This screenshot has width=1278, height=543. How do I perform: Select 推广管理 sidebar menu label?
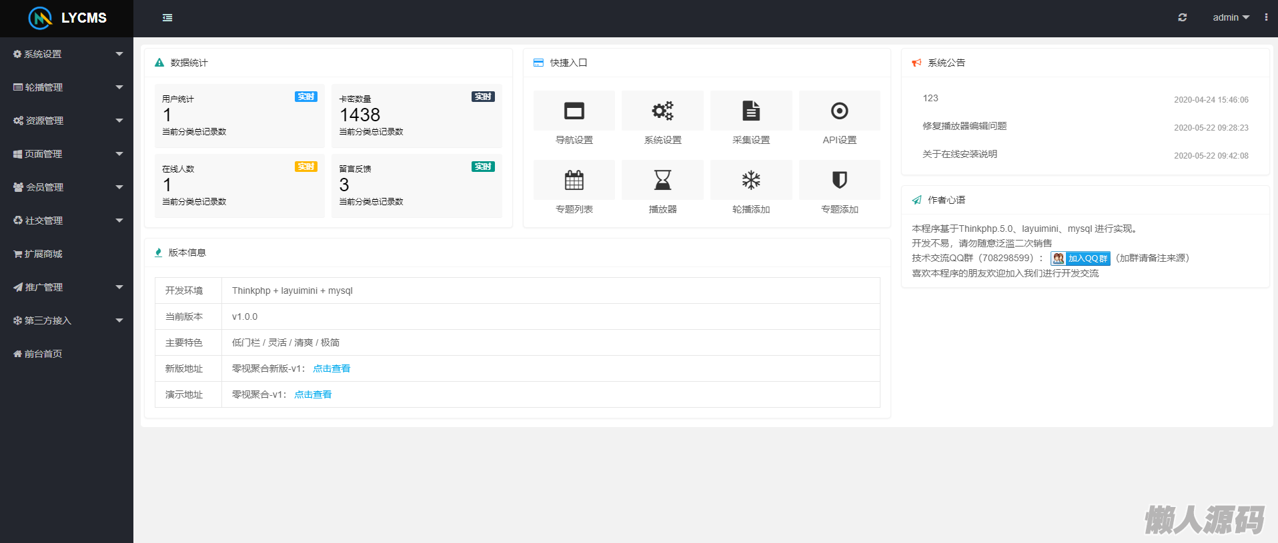(x=44, y=287)
